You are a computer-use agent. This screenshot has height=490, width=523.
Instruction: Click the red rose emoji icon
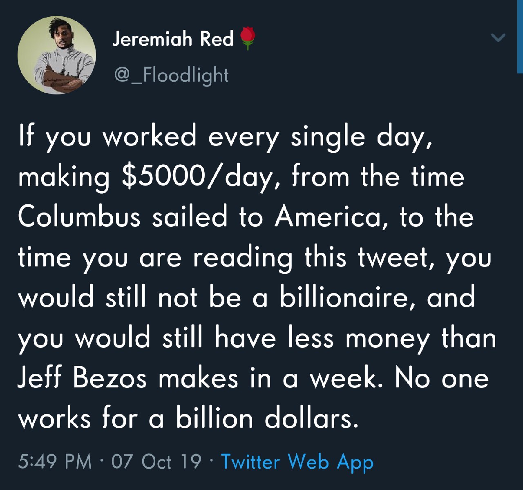pyautogui.click(x=247, y=38)
